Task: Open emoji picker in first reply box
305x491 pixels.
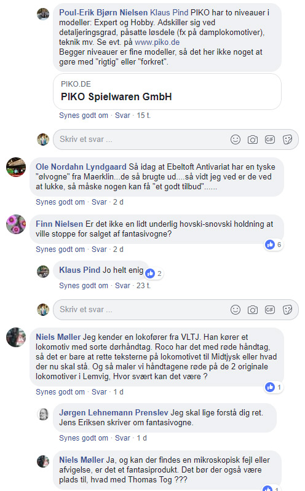Action: pos(236,139)
